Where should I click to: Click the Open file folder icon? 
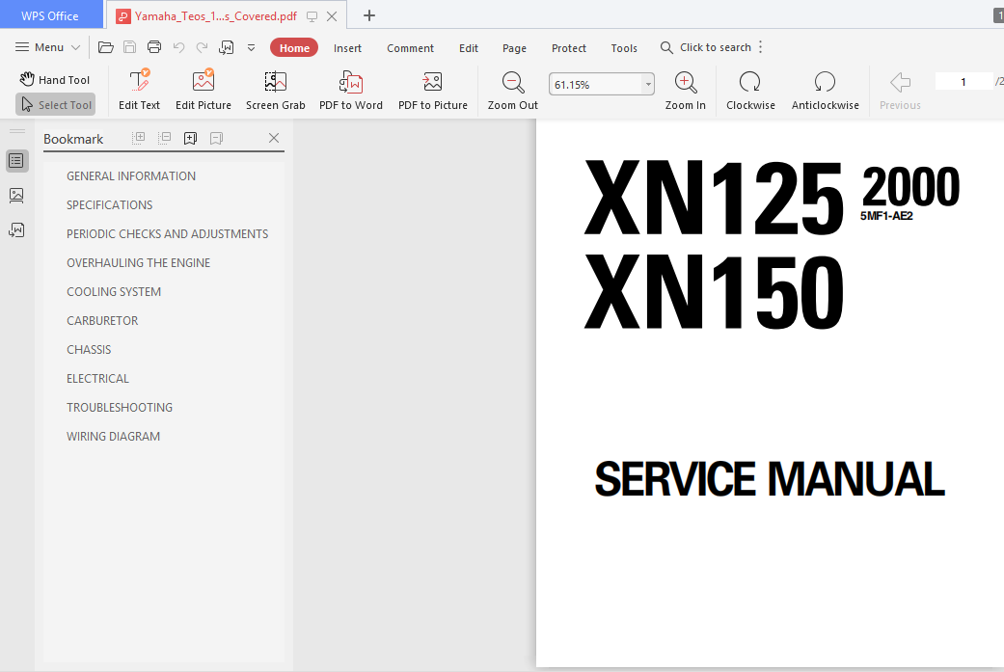tap(106, 47)
